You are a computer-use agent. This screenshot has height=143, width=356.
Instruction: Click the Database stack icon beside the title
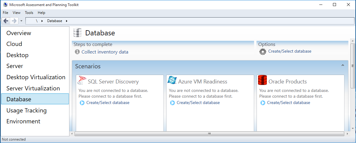[x=77, y=33]
